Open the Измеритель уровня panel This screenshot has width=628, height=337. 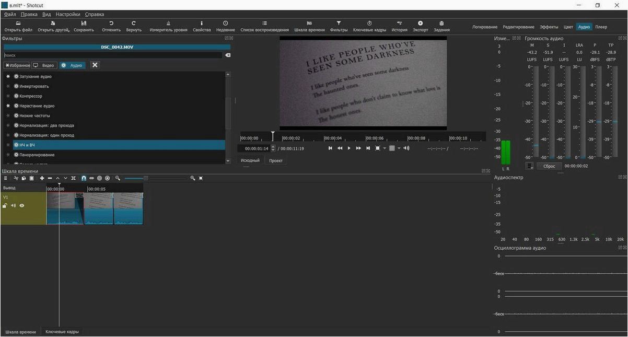(x=168, y=26)
